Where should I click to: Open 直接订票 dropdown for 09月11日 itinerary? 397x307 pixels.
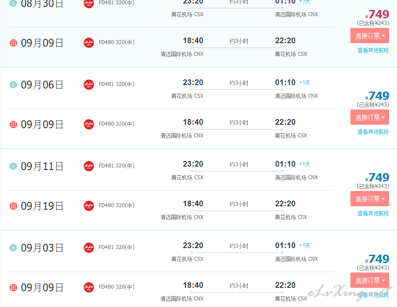pyautogui.click(x=370, y=199)
